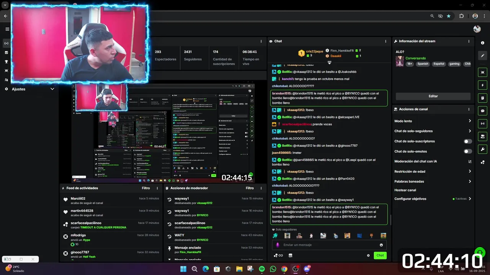This screenshot has width=490, height=275.
Task: Open Configurar objetivos settings
Action: click(433, 199)
